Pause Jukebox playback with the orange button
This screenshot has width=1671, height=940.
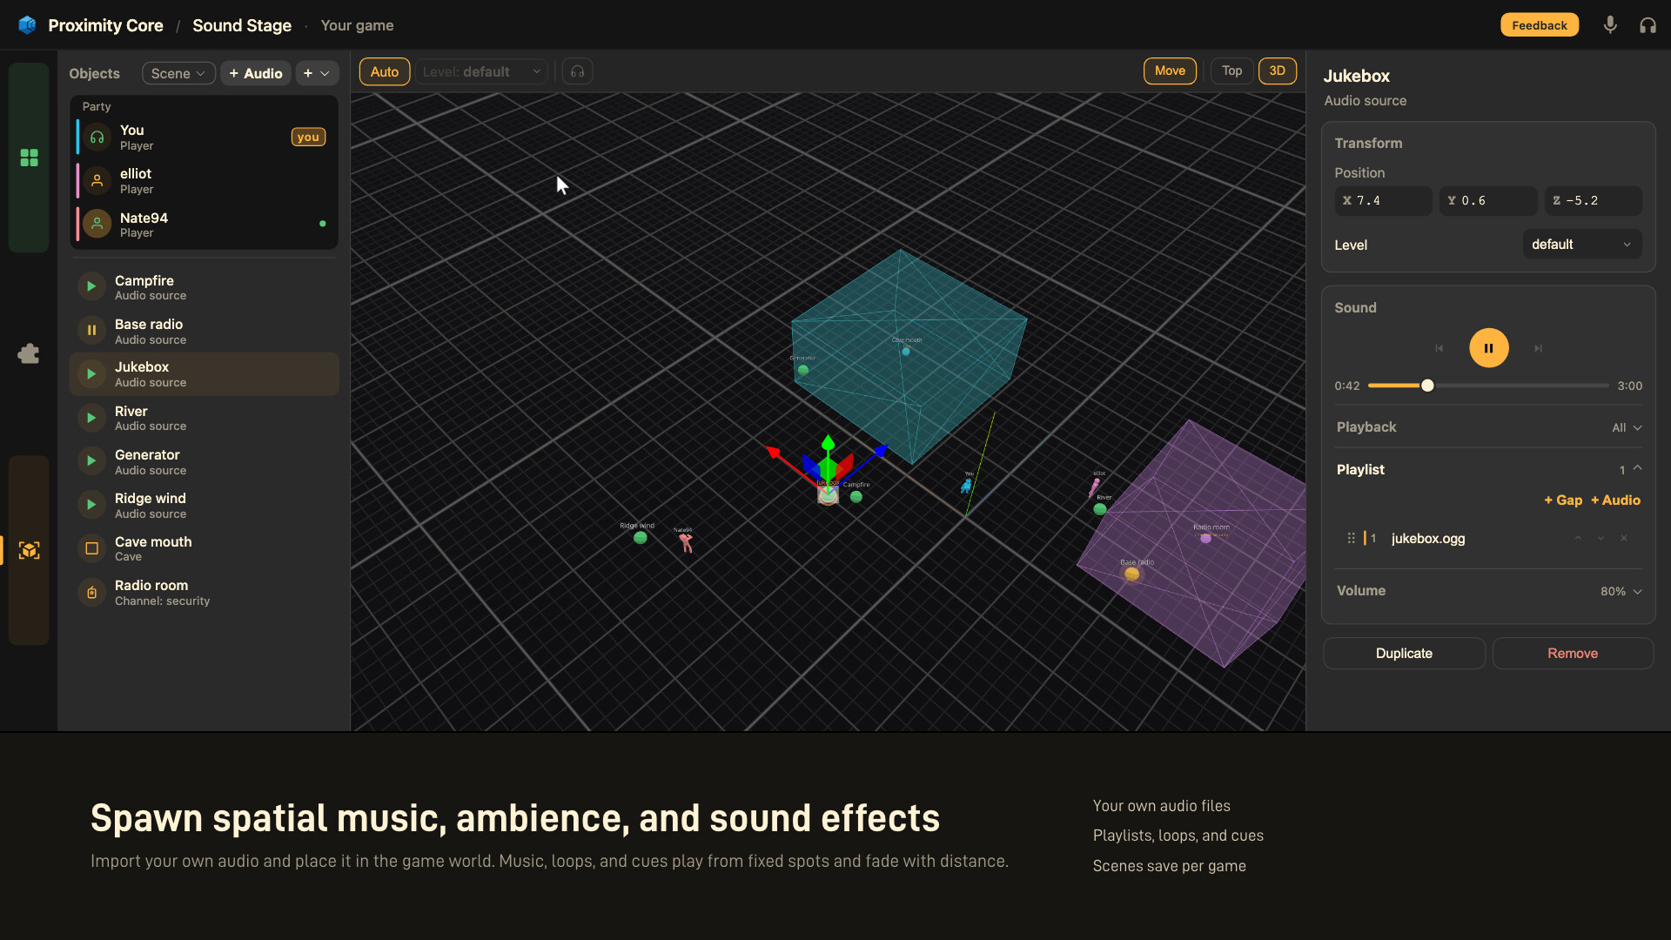coord(1489,348)
